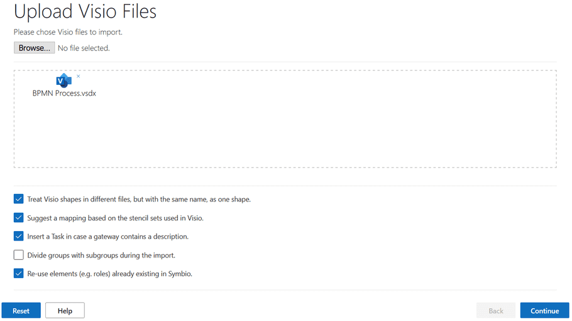This screenshot has height=321, width=572.
Task: Disable the 'Suggest a mapping' stencil checkbox
Action: 19,218
